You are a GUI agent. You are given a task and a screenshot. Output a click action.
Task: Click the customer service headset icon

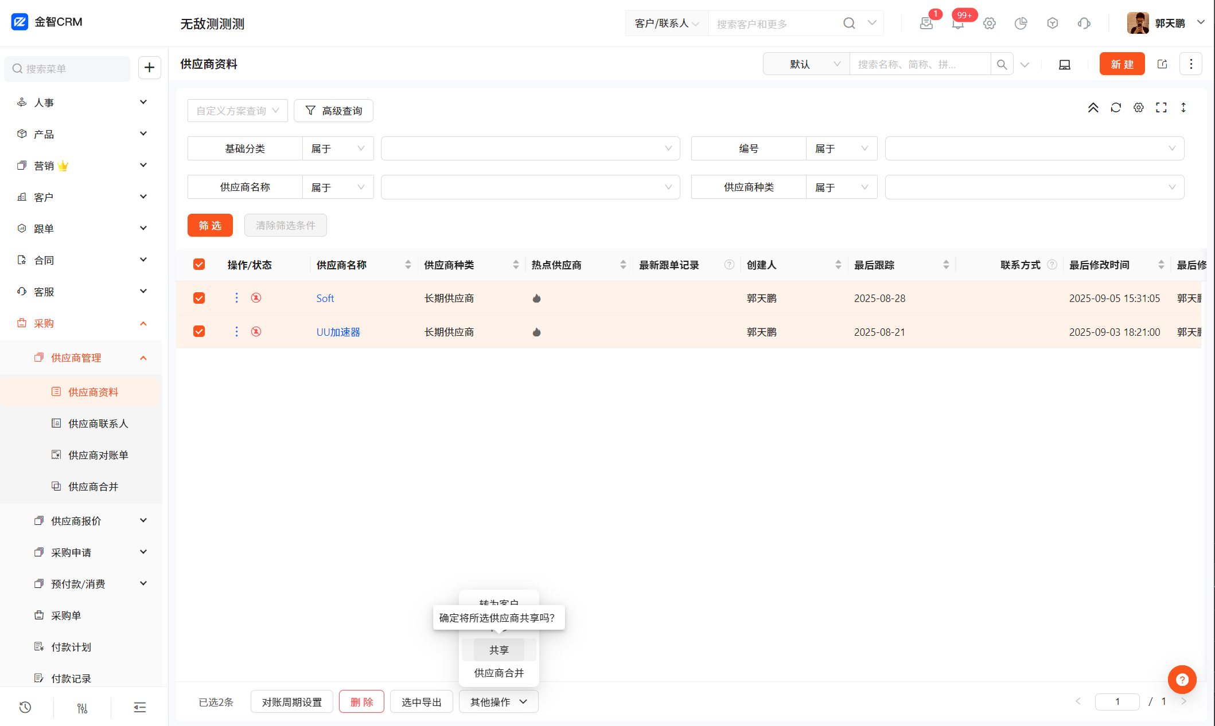(x=1084, y=23)
